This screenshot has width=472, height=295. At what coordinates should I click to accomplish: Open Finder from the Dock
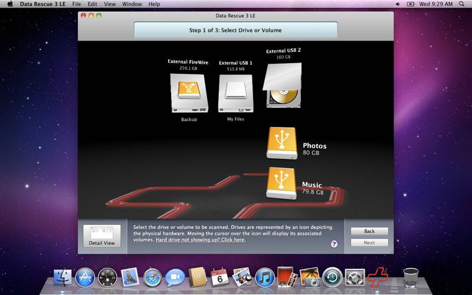(63, 277)
